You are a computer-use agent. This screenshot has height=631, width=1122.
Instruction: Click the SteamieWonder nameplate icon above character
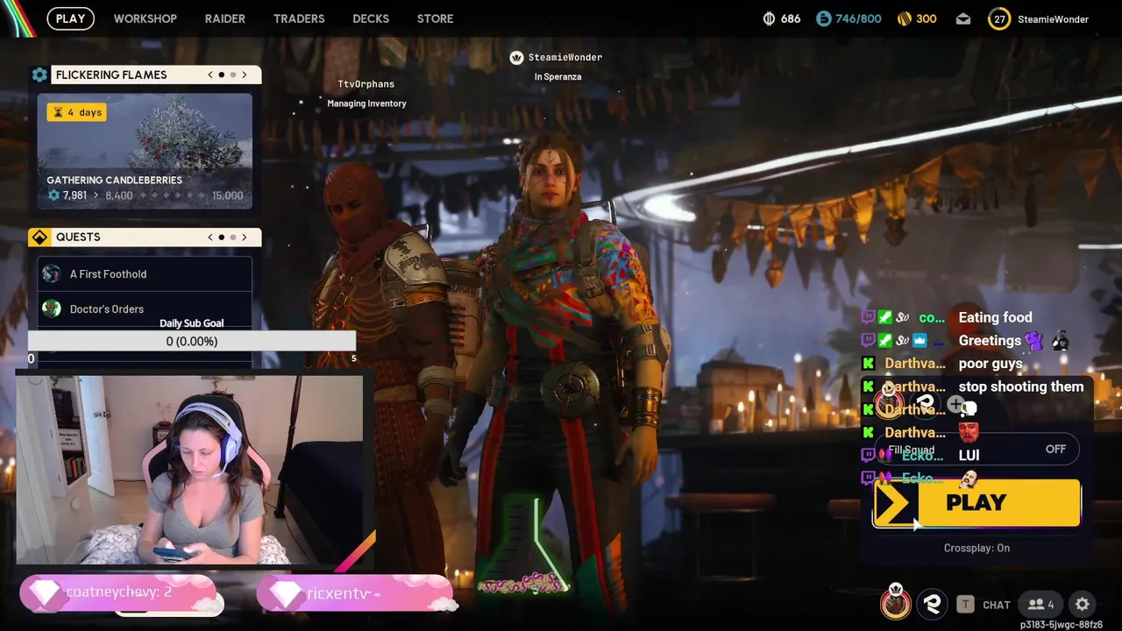pos(516,58)
